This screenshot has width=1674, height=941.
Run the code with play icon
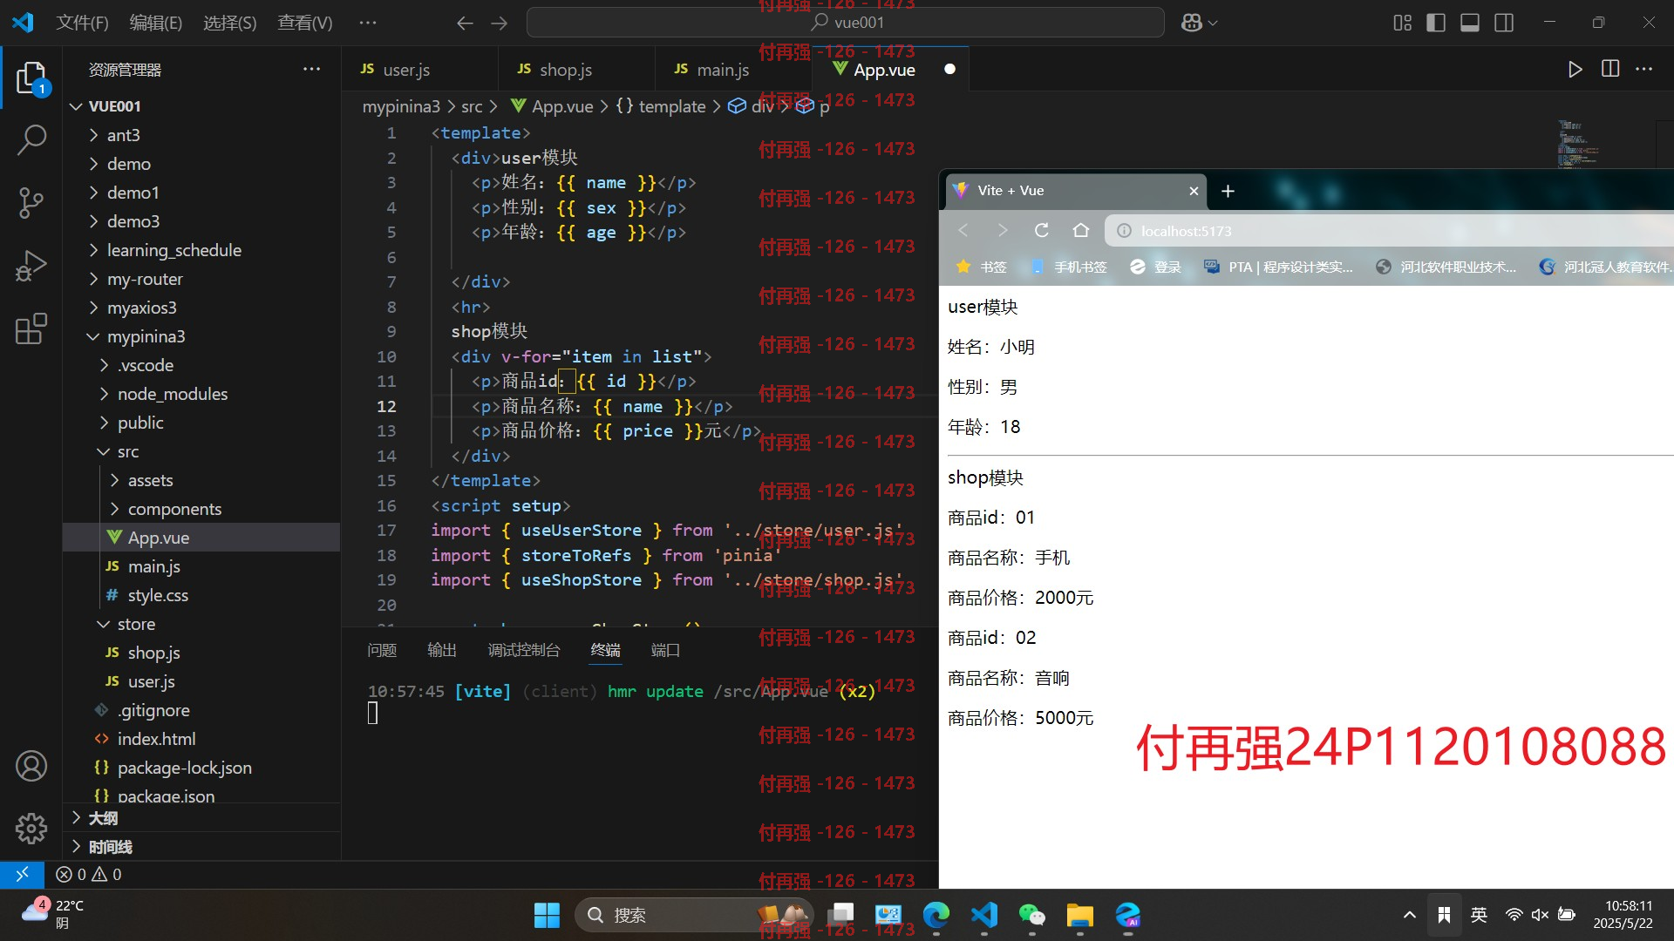tap(1575, 70)
